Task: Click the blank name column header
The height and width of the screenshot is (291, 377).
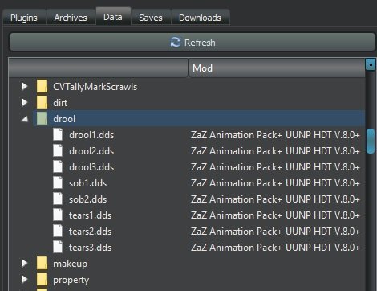Action: tap(99, 68)
